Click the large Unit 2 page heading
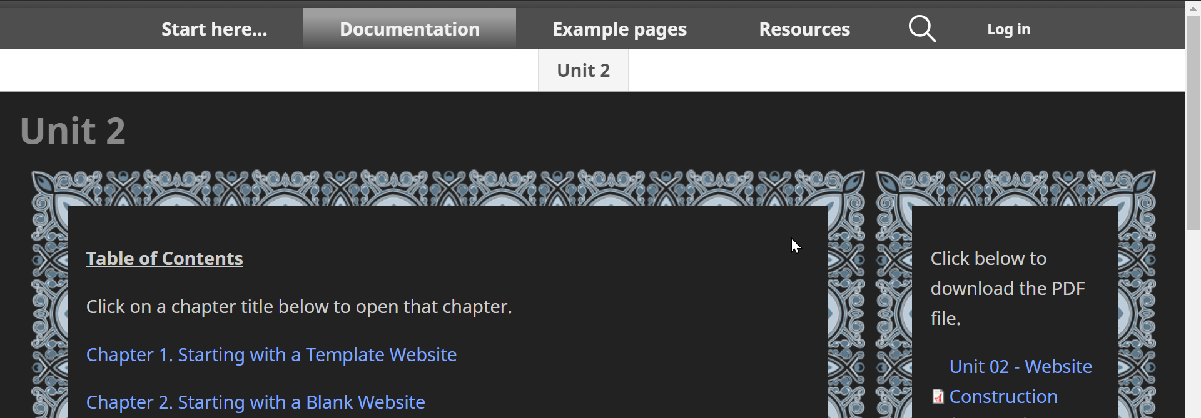 (x=73, y=131)
